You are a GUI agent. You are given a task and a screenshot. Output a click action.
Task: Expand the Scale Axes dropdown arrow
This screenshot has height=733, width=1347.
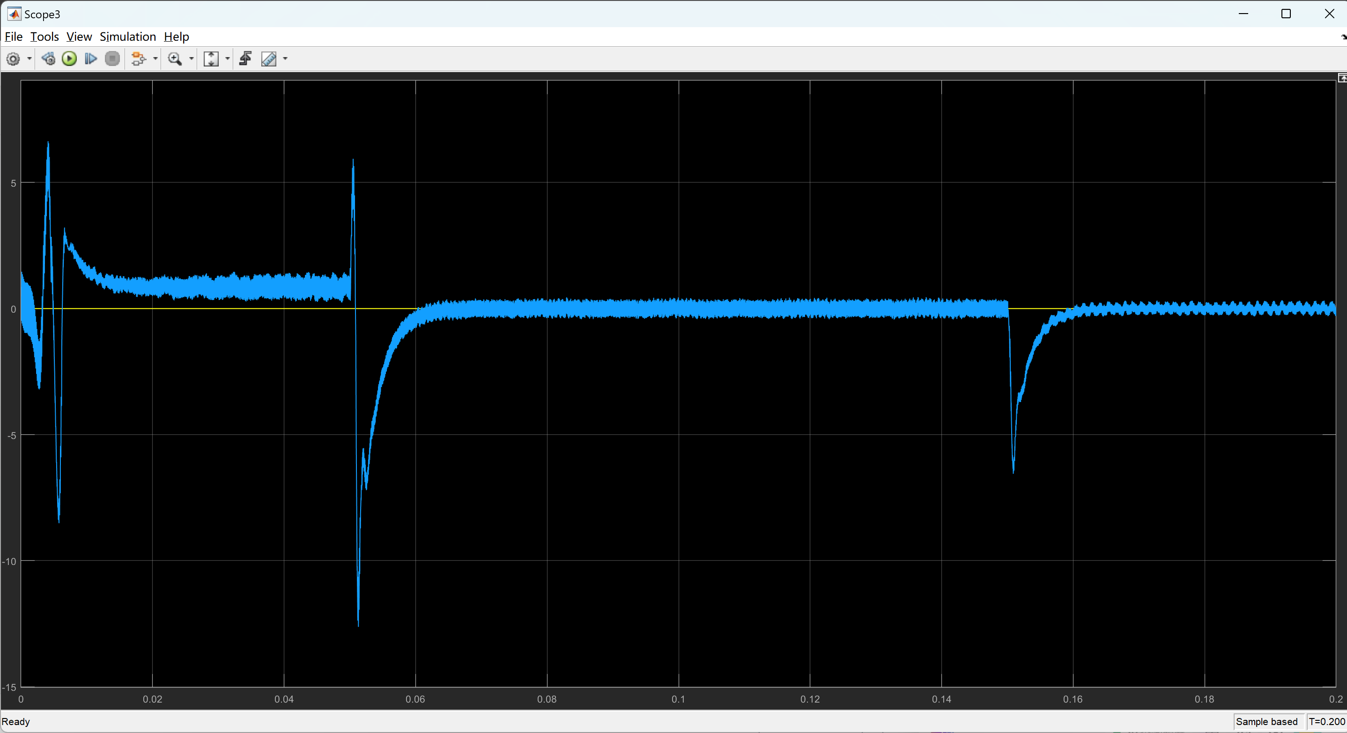point(228,59)
